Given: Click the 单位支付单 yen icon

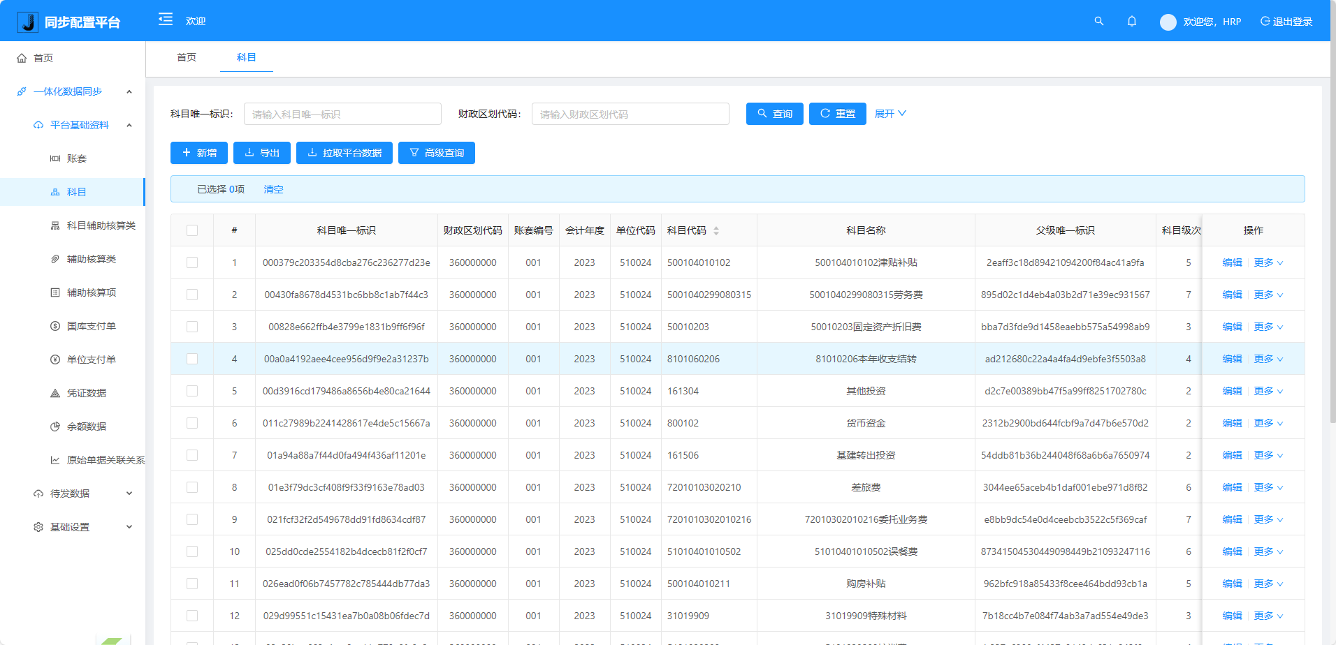Looking at the screenshot, I should point(55,359).
